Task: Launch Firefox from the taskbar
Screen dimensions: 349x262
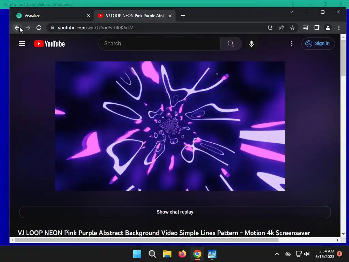Action: (x=182, y=254)
